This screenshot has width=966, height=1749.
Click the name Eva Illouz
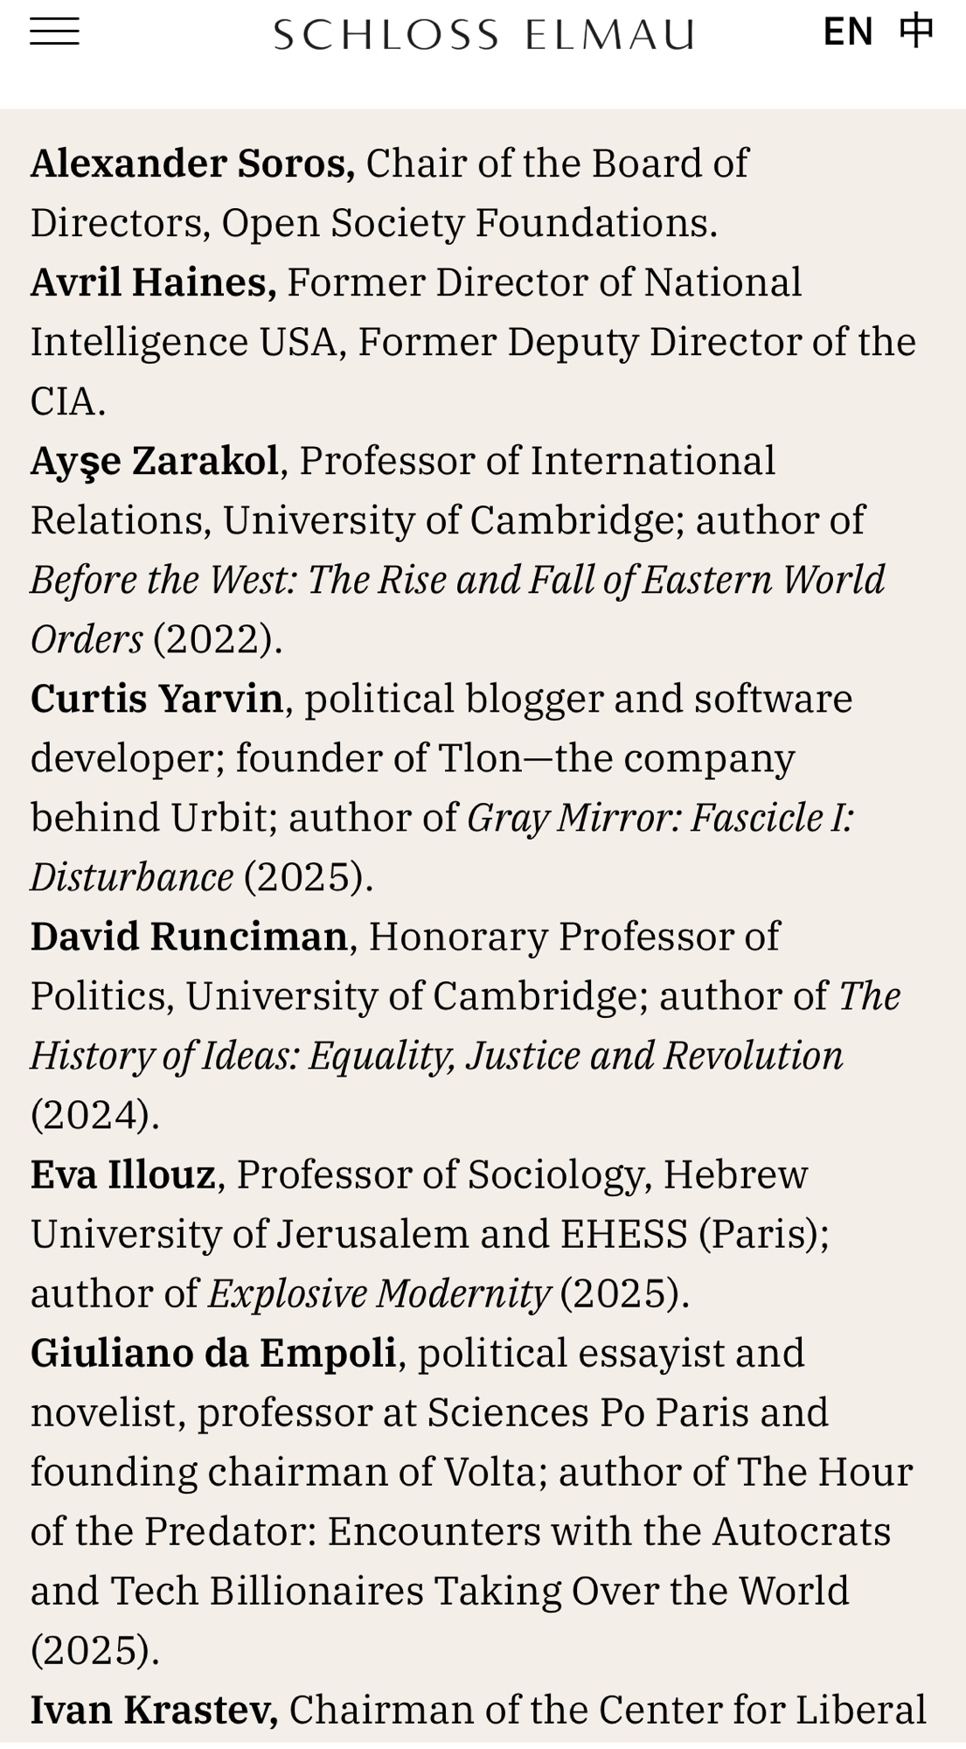(122, 1174)
